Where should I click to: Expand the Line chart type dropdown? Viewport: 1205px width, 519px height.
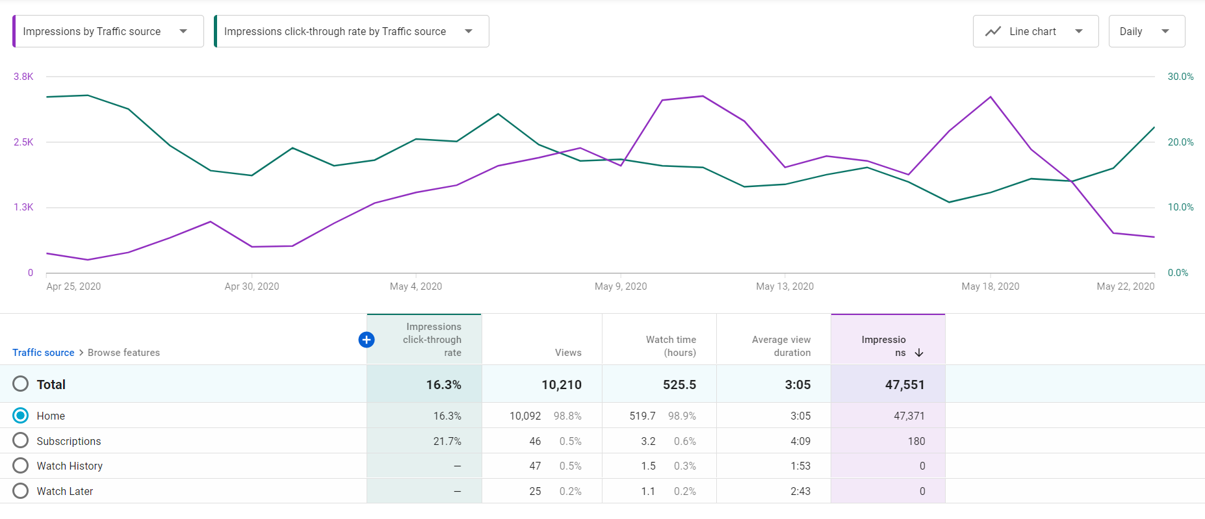[x=1035, y=31]
